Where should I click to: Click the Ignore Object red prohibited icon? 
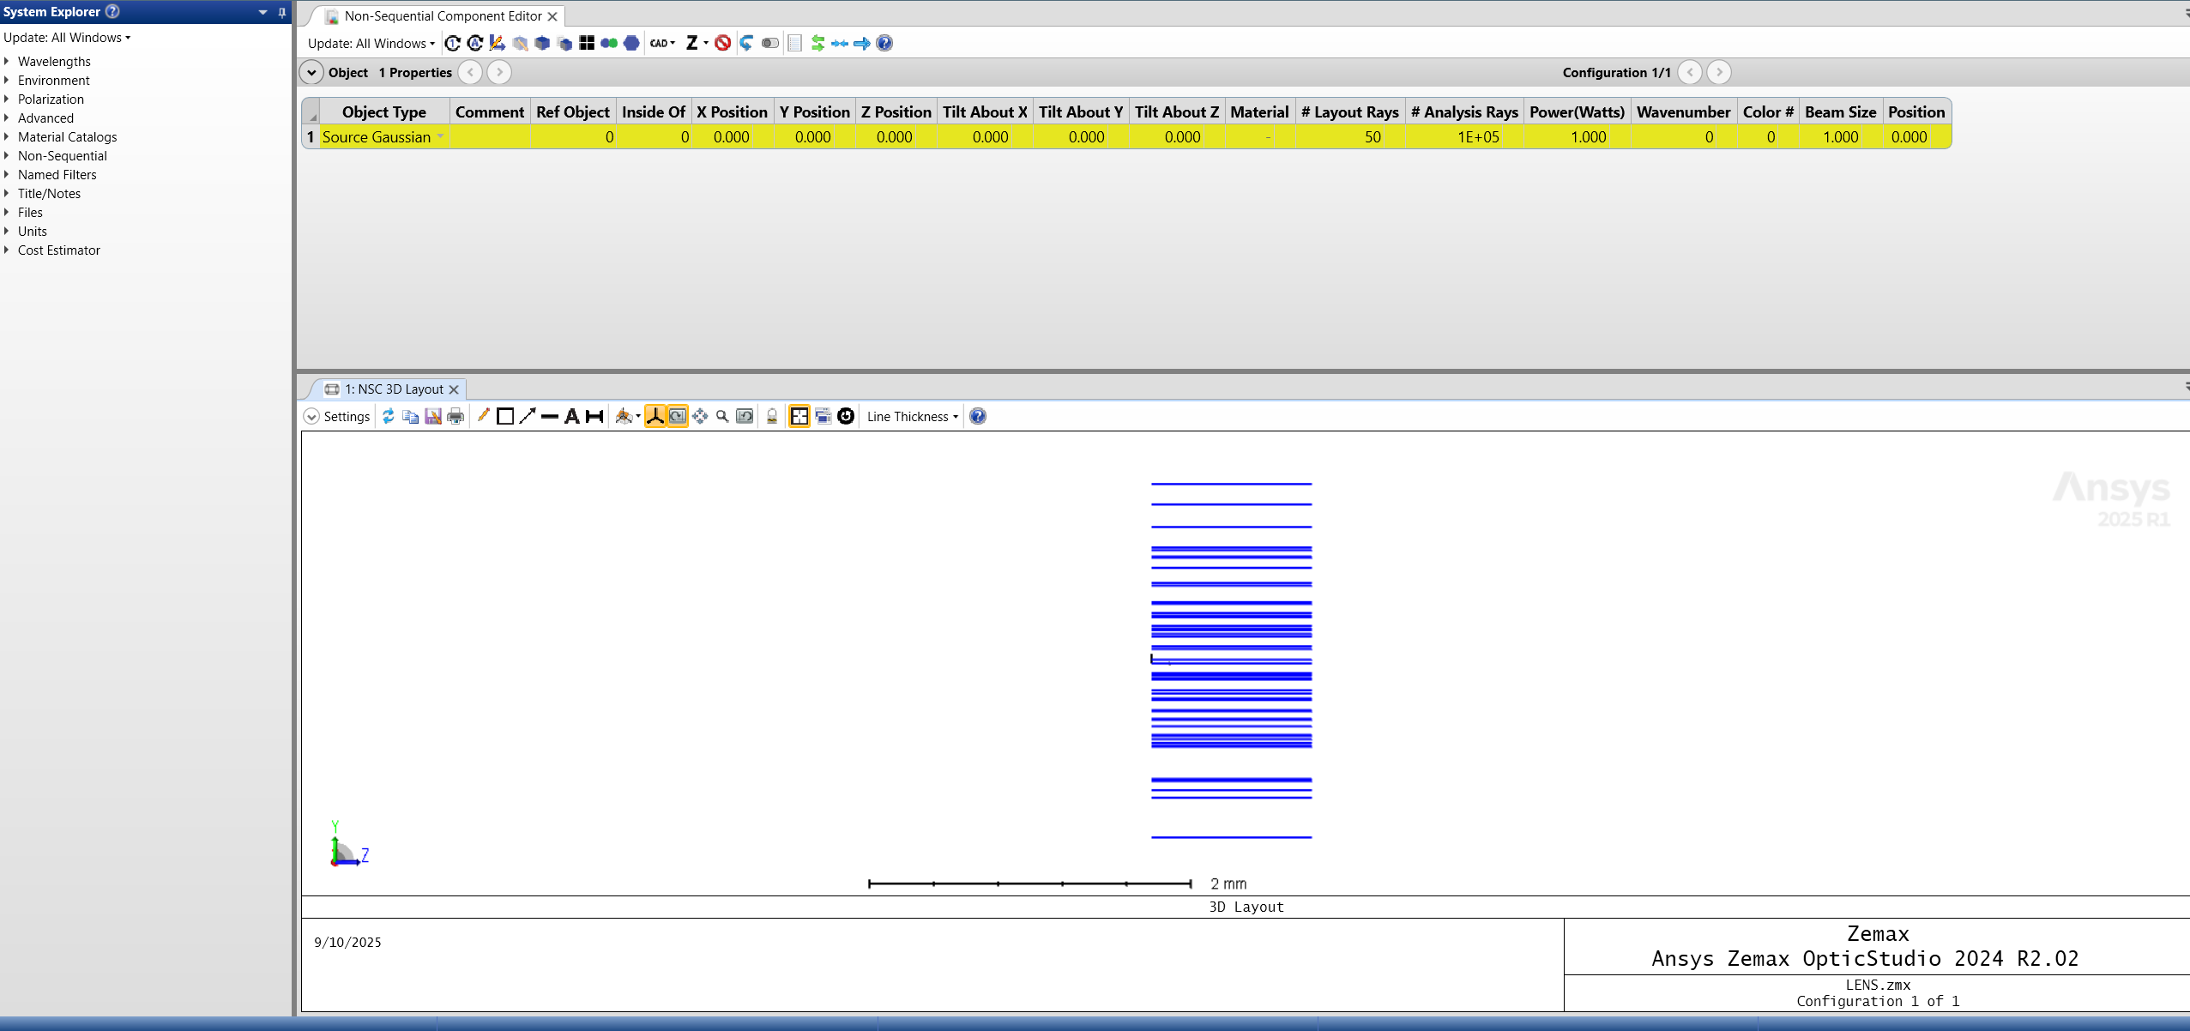[722, 43]
